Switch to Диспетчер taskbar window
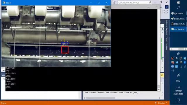Viewport: 187px width, 105px height. point(178,13)
